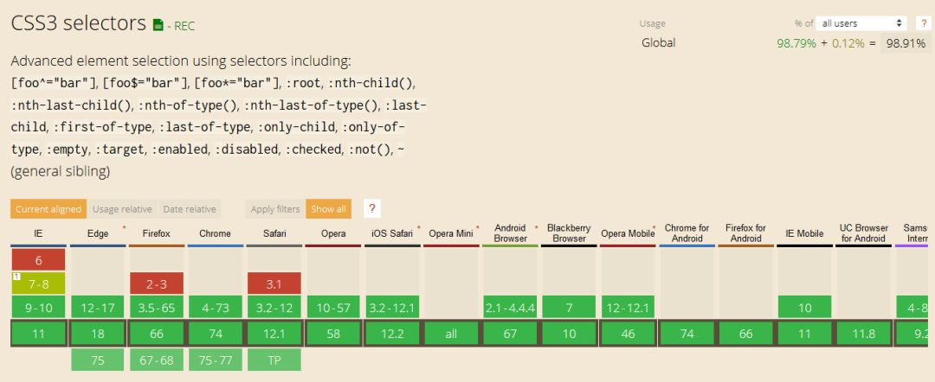Viewport: 935px width, 382px height.
Task: Click the Chrome 4-73 cell
Action: pos(216,307)
